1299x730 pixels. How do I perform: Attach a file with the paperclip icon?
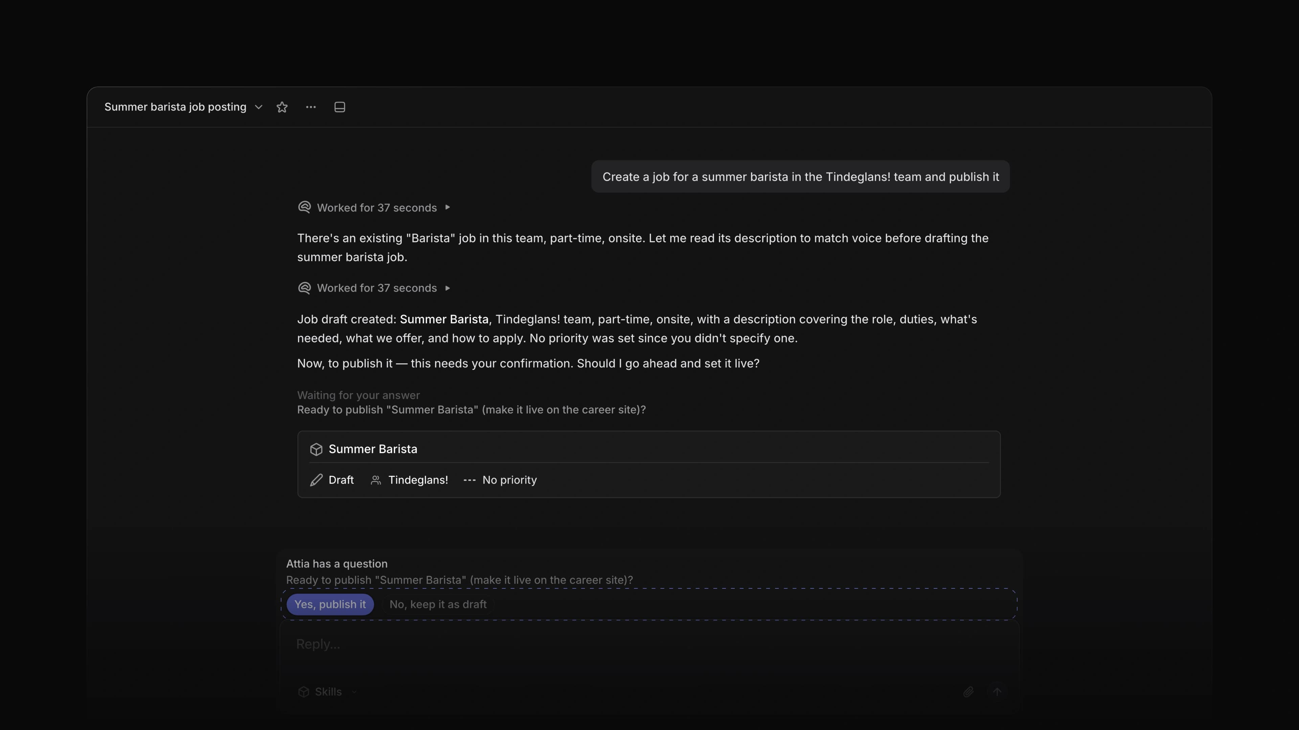coord(968,692)
